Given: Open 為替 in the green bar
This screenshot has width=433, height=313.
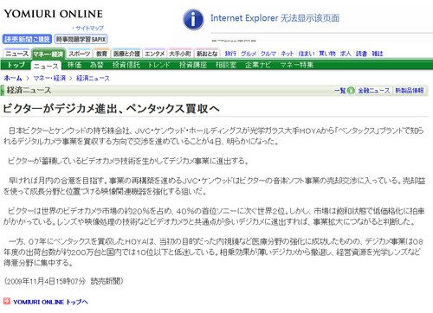Looking at the screenshot, I should point(96,65).
